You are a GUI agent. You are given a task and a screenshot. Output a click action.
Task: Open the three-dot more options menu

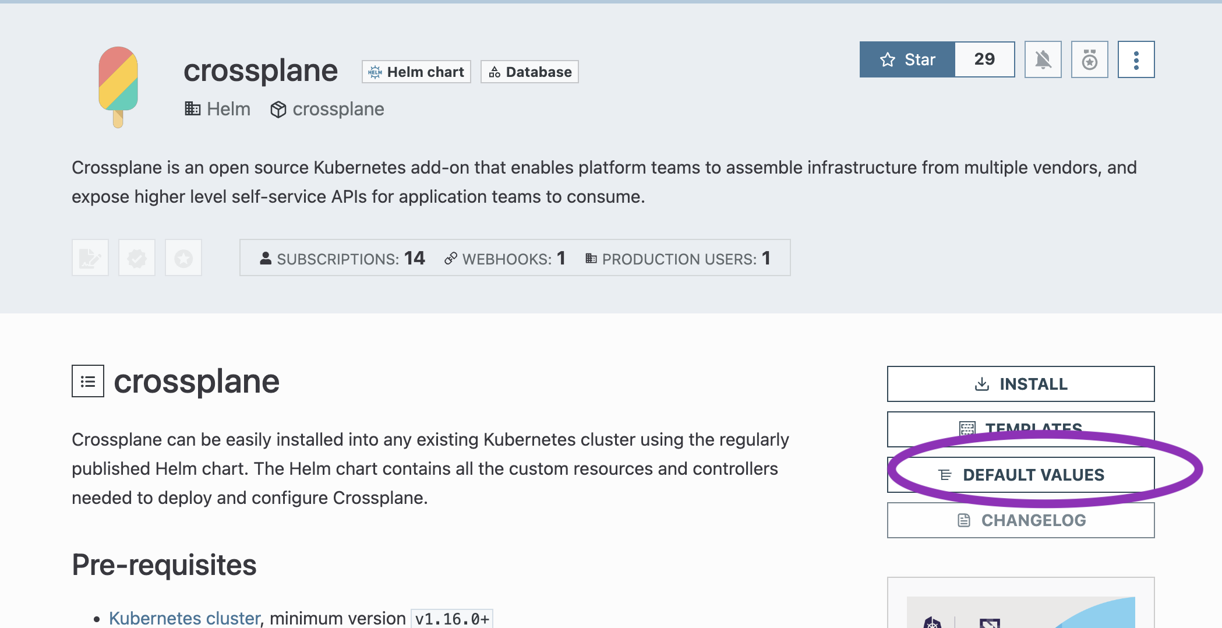point(1136,59)
